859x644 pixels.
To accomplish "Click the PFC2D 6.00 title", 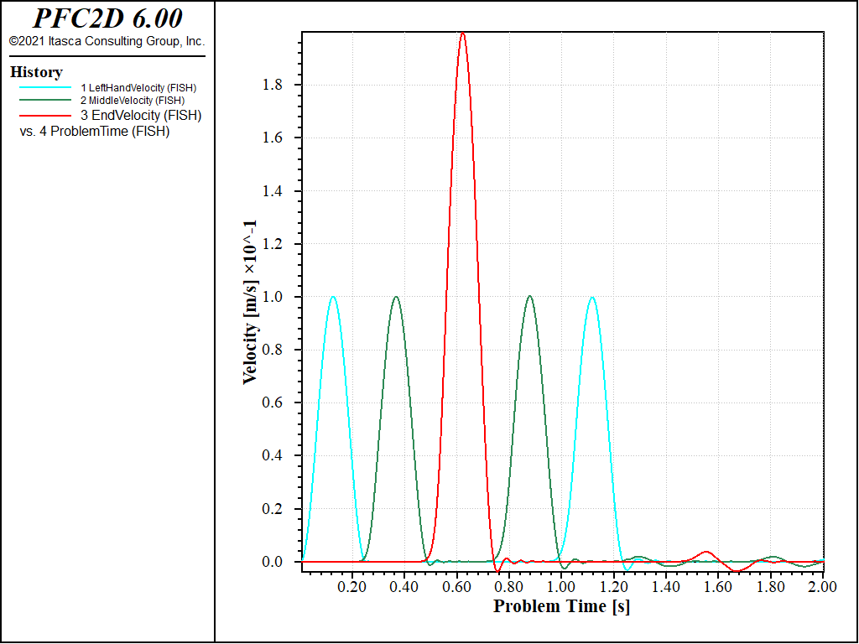I will tap(107, 18).
